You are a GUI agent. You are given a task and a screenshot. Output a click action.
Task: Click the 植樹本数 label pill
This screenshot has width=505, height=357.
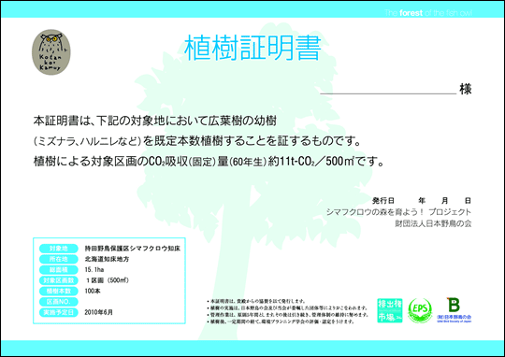tap(59, 291)
